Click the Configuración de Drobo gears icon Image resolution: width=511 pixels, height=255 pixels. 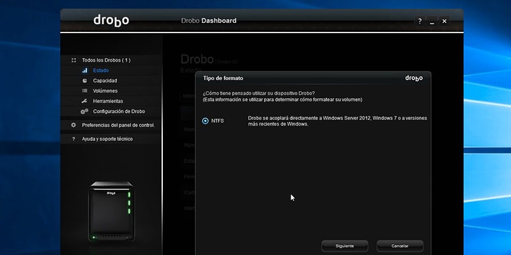pos(84,111)
